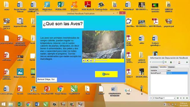The width and height of the screenshot is (190, 107).
Task: Open Word from the taskbar
Action: pyautogui.click(x=37, y=104)
